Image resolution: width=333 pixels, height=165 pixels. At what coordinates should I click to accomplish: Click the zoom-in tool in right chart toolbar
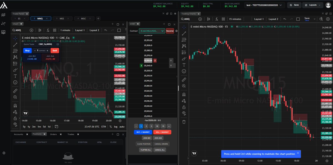pyautogui.click(x=184, y=86)
